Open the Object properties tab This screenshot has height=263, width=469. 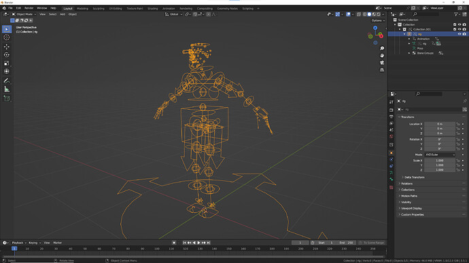click(392, 153)
